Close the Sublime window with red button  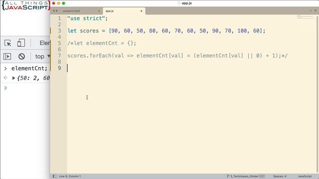[x=54, y=3]
